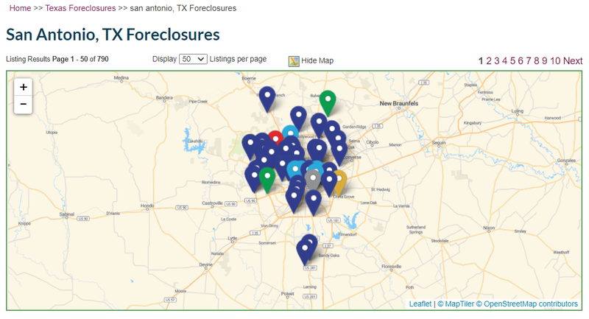
Task: Select the northernmost dark blue marker
Action: 267,99
